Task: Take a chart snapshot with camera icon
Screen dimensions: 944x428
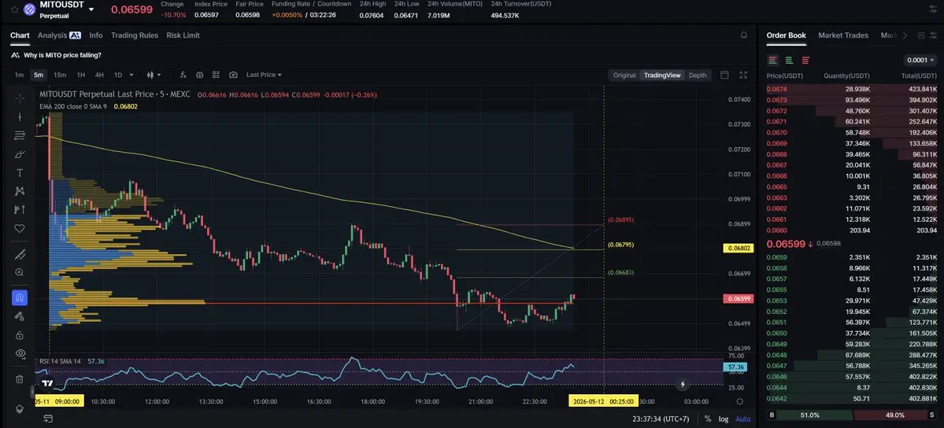Action: [233, 75]
